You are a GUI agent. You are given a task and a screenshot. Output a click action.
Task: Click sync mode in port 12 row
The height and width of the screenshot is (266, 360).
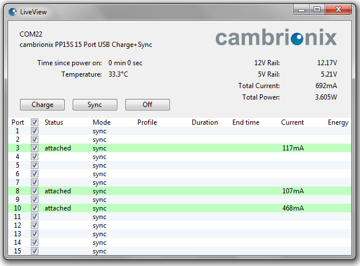[100, 225]
